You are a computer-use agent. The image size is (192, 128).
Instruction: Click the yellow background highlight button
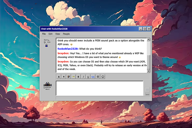point(73,77)
